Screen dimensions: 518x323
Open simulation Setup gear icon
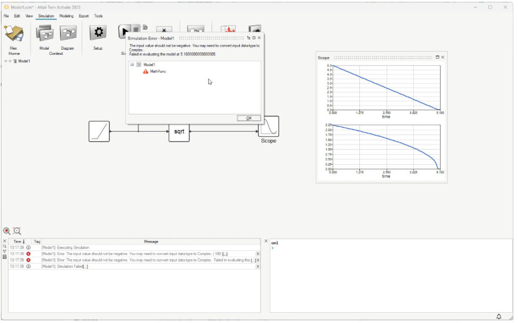[98, 33]
